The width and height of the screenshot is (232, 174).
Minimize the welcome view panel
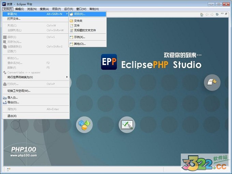tap(222, 14)
